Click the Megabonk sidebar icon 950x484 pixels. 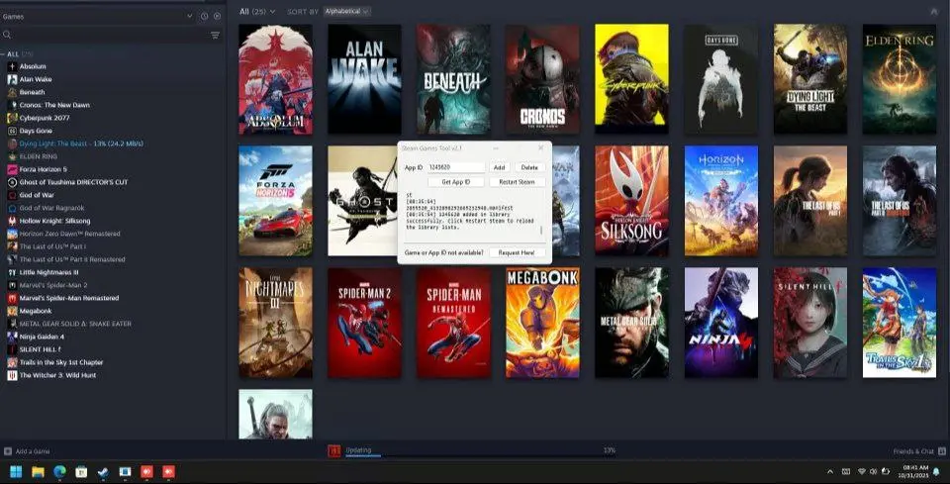click(x=12, y=311)
